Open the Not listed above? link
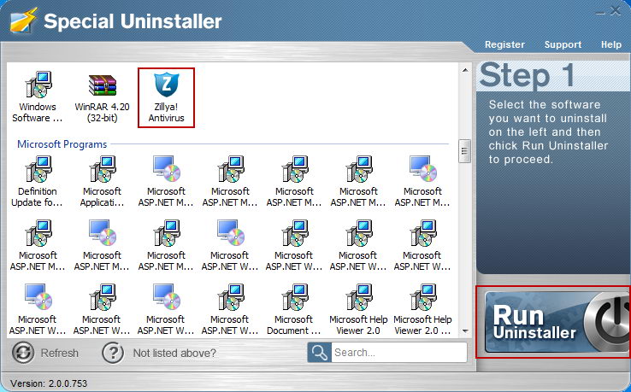This screenshot has width=631, height=392. coord(174,353)
